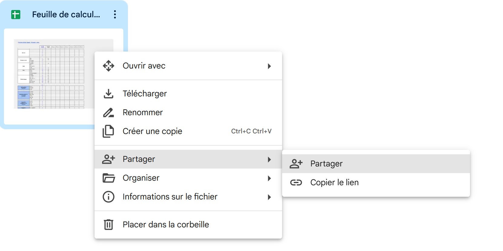Select Télécharger menu entry
503x251 pixels.
click(188, 94)
